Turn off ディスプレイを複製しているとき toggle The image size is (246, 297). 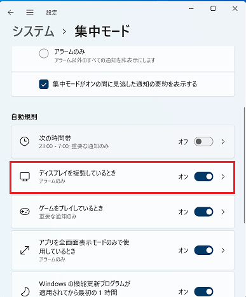click(203, 177)
